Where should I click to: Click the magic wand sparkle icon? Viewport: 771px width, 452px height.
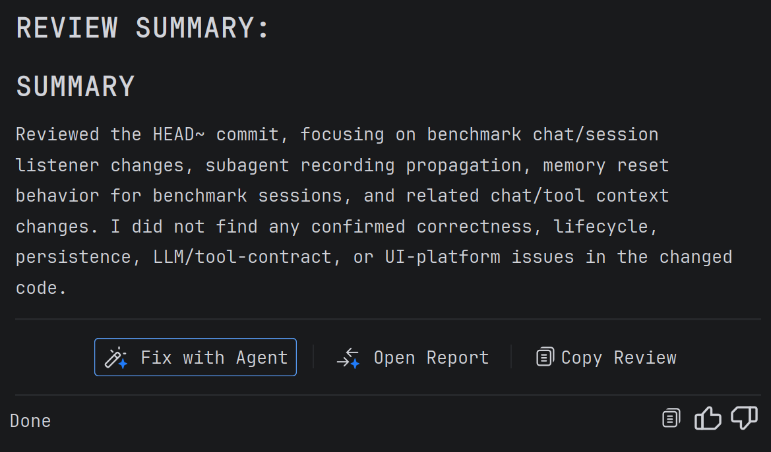click(116, 358)
